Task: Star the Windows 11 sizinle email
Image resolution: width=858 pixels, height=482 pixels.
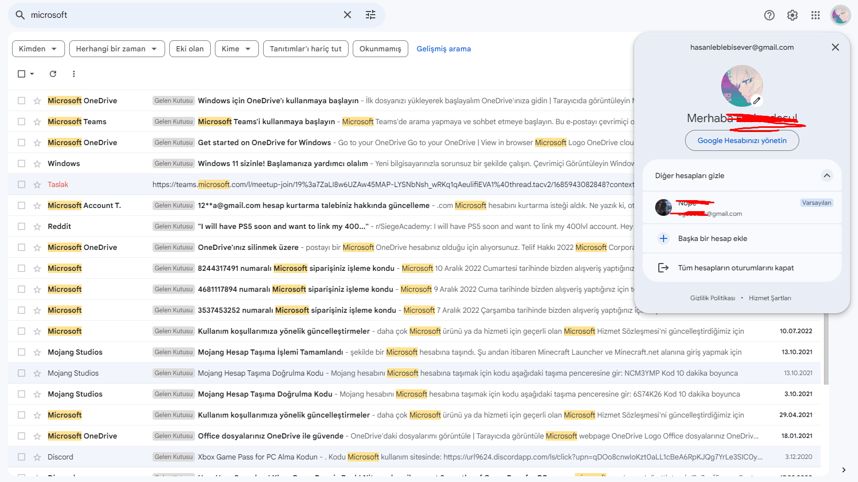Action: coord(37,163)
